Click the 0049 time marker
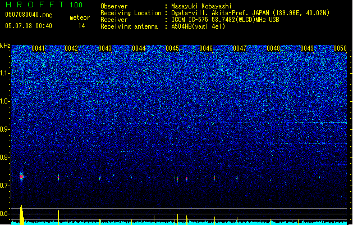The width and height of the screenshot is (353, 225). (x=307, y=48)
